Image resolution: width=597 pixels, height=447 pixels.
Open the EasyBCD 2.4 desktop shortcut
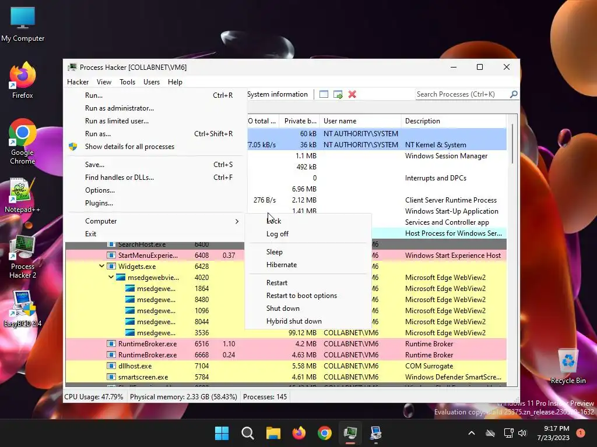(x=23, y=309)
